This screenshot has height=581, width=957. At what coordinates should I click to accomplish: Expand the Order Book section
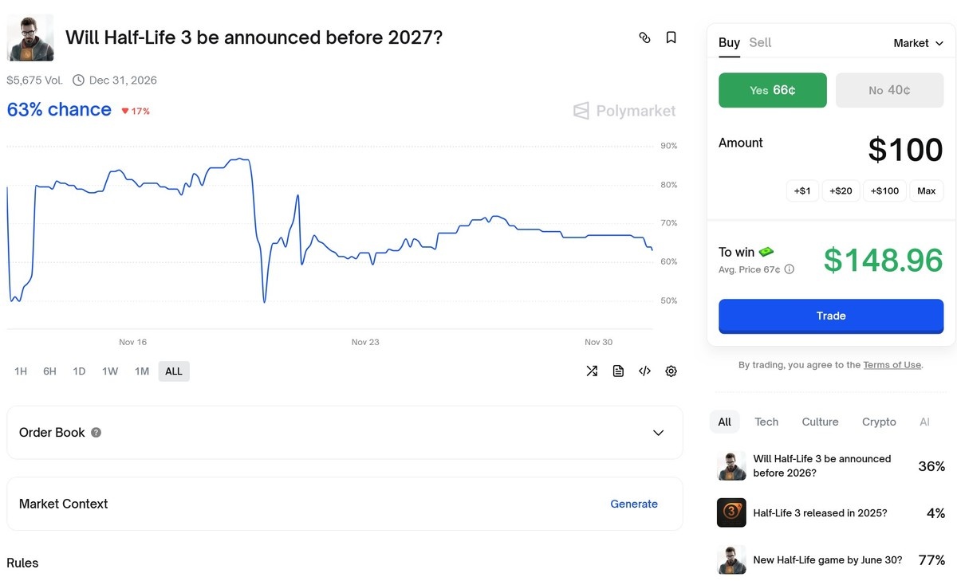pos(658,433)
